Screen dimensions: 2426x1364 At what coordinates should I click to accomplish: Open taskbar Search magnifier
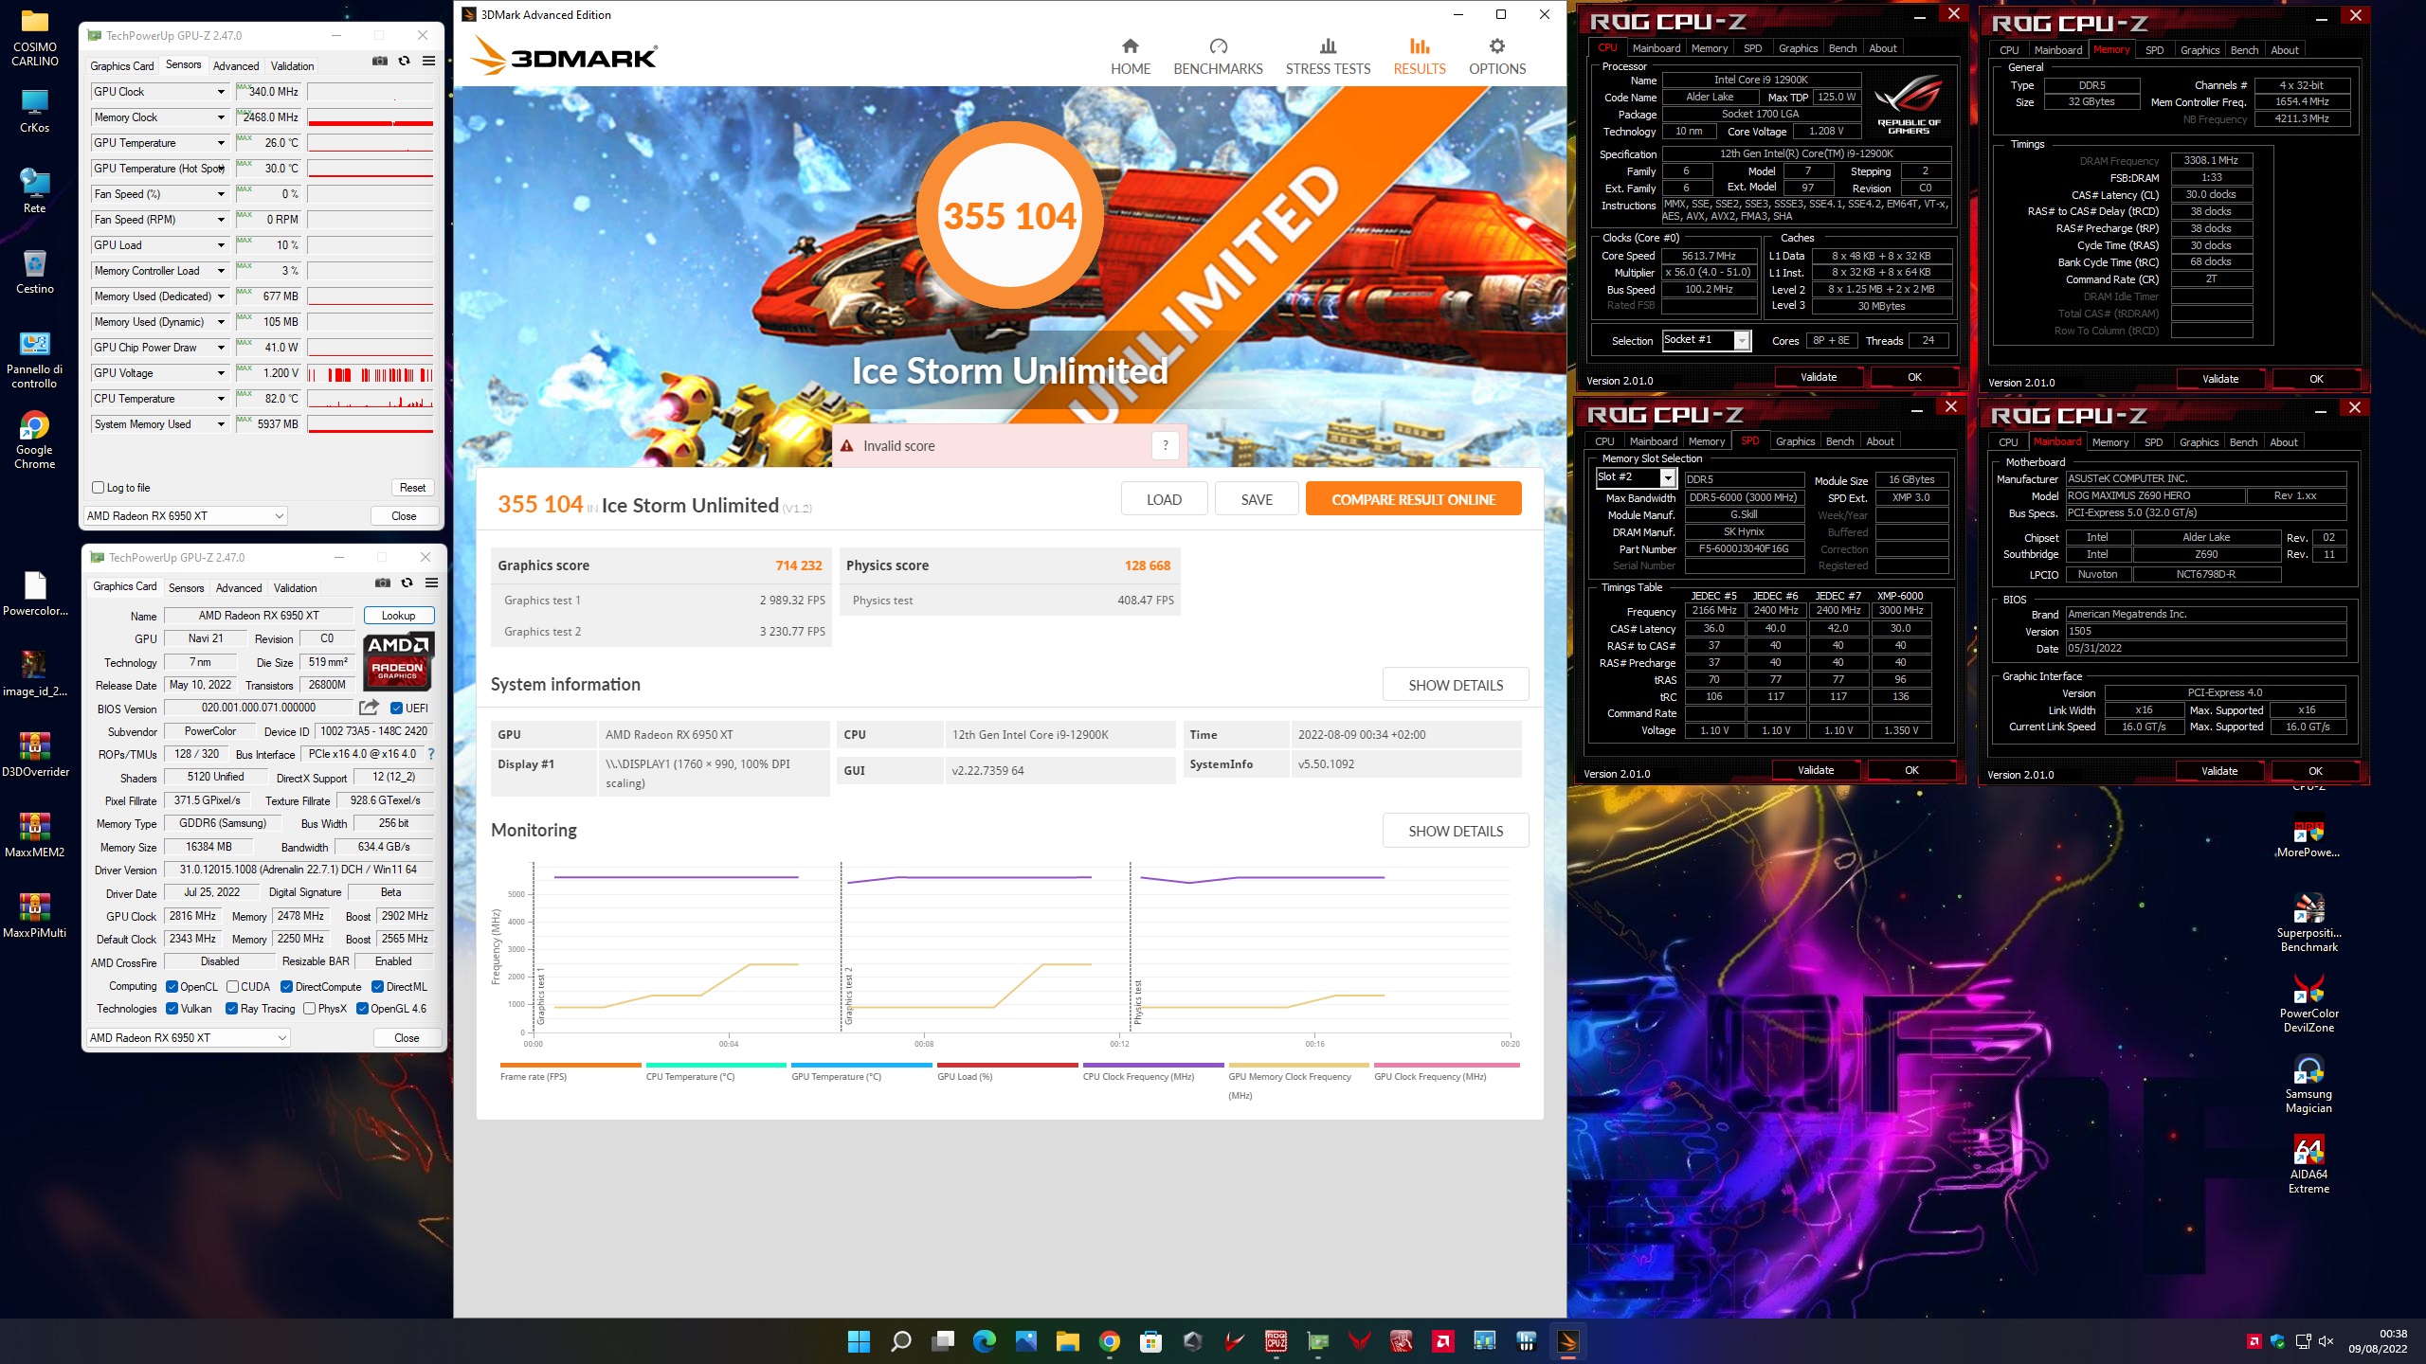click(x=900, y=1341)
